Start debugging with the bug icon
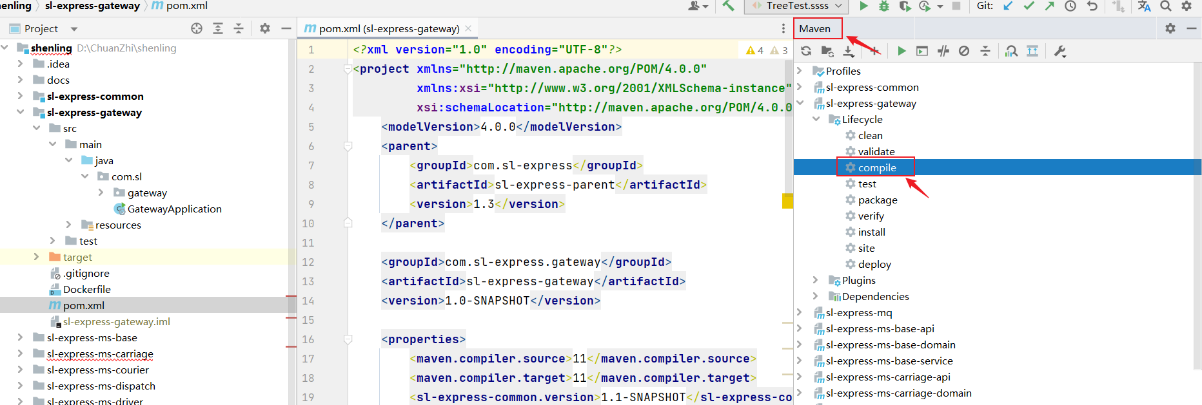The image size is (1202, 405). point(884,6)
